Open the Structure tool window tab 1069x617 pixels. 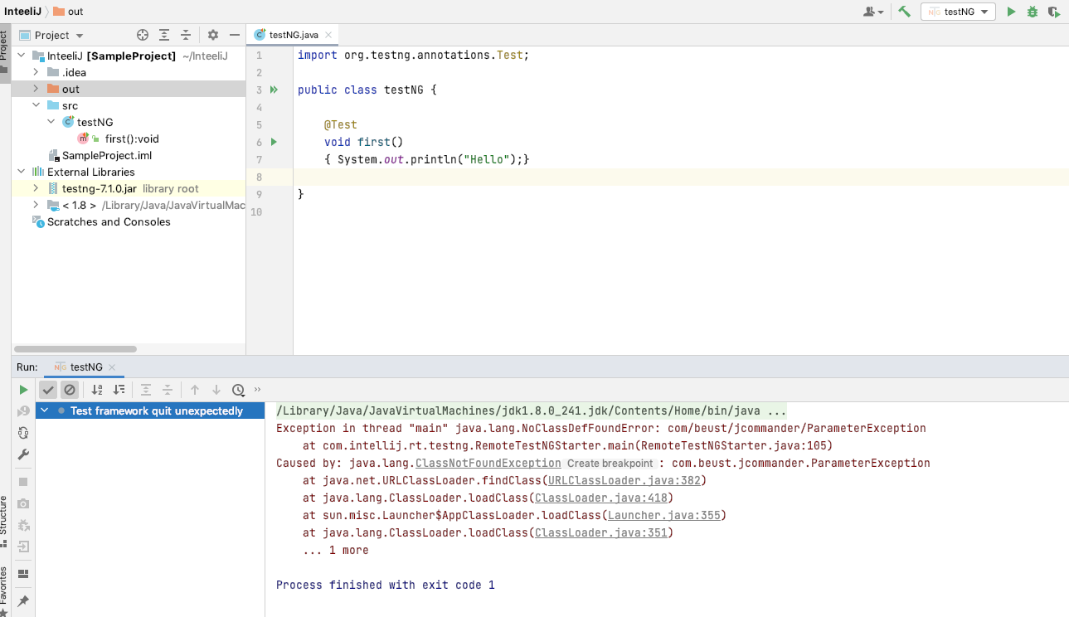tap(4, 520)
